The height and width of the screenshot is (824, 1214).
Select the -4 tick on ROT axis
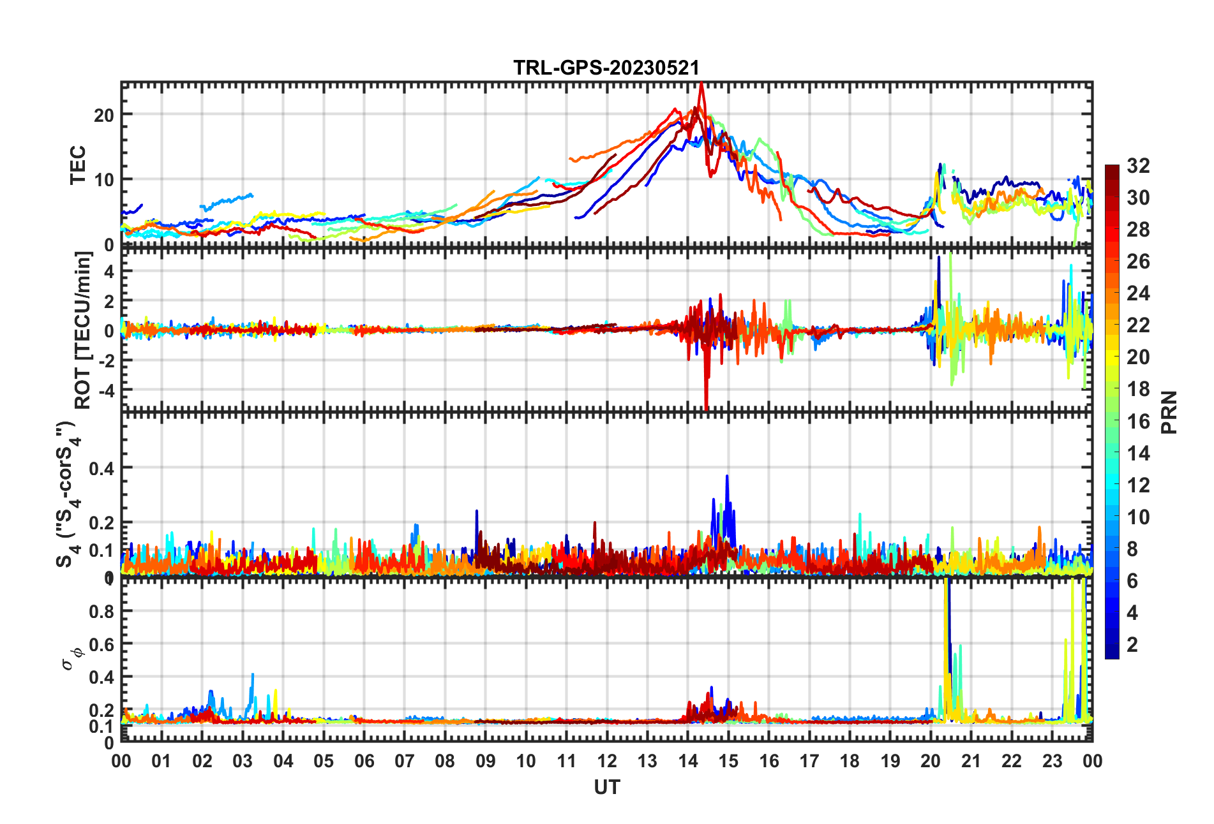coord(105,390)
